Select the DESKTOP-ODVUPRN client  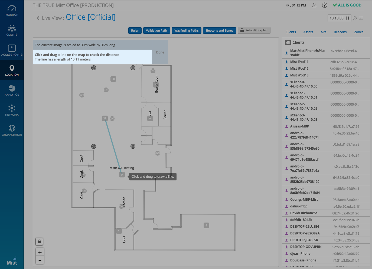tap(326, 247)
